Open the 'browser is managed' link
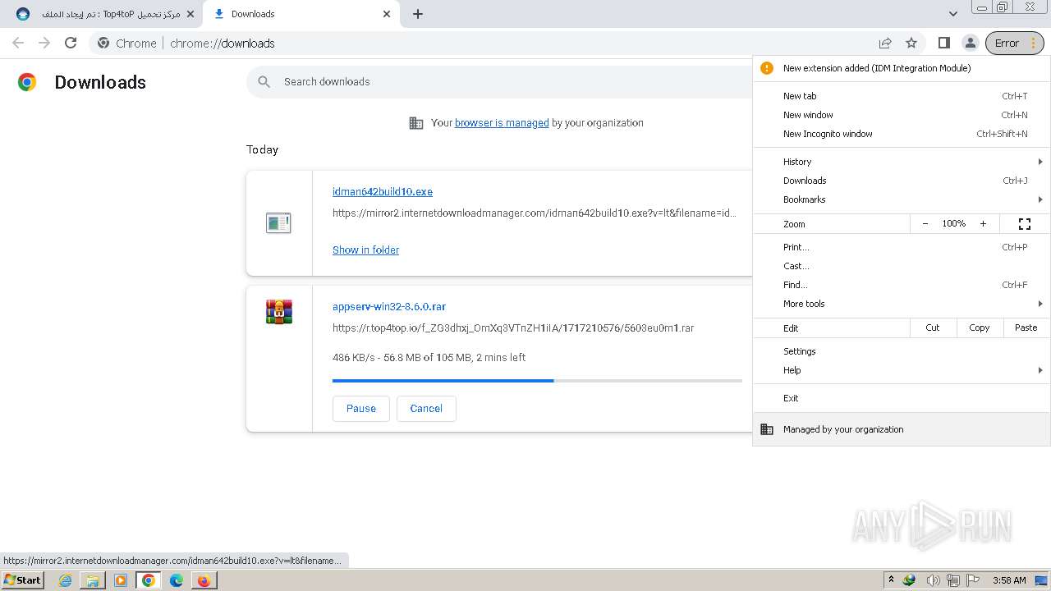Screen dimensions: 1051x591 (502, 122)
